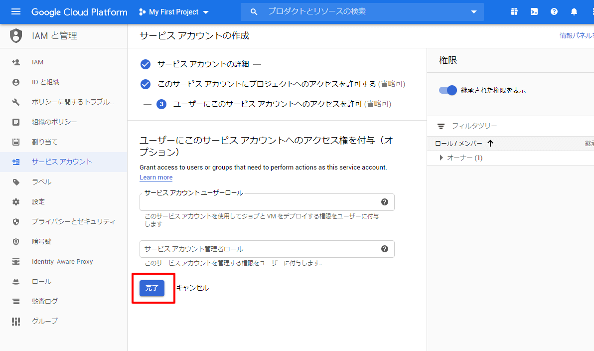Image resolution: width=594 pixels, height=351 pixels.
Task: Open the Cloud Shell terminal icon
Action: [534, 11]
